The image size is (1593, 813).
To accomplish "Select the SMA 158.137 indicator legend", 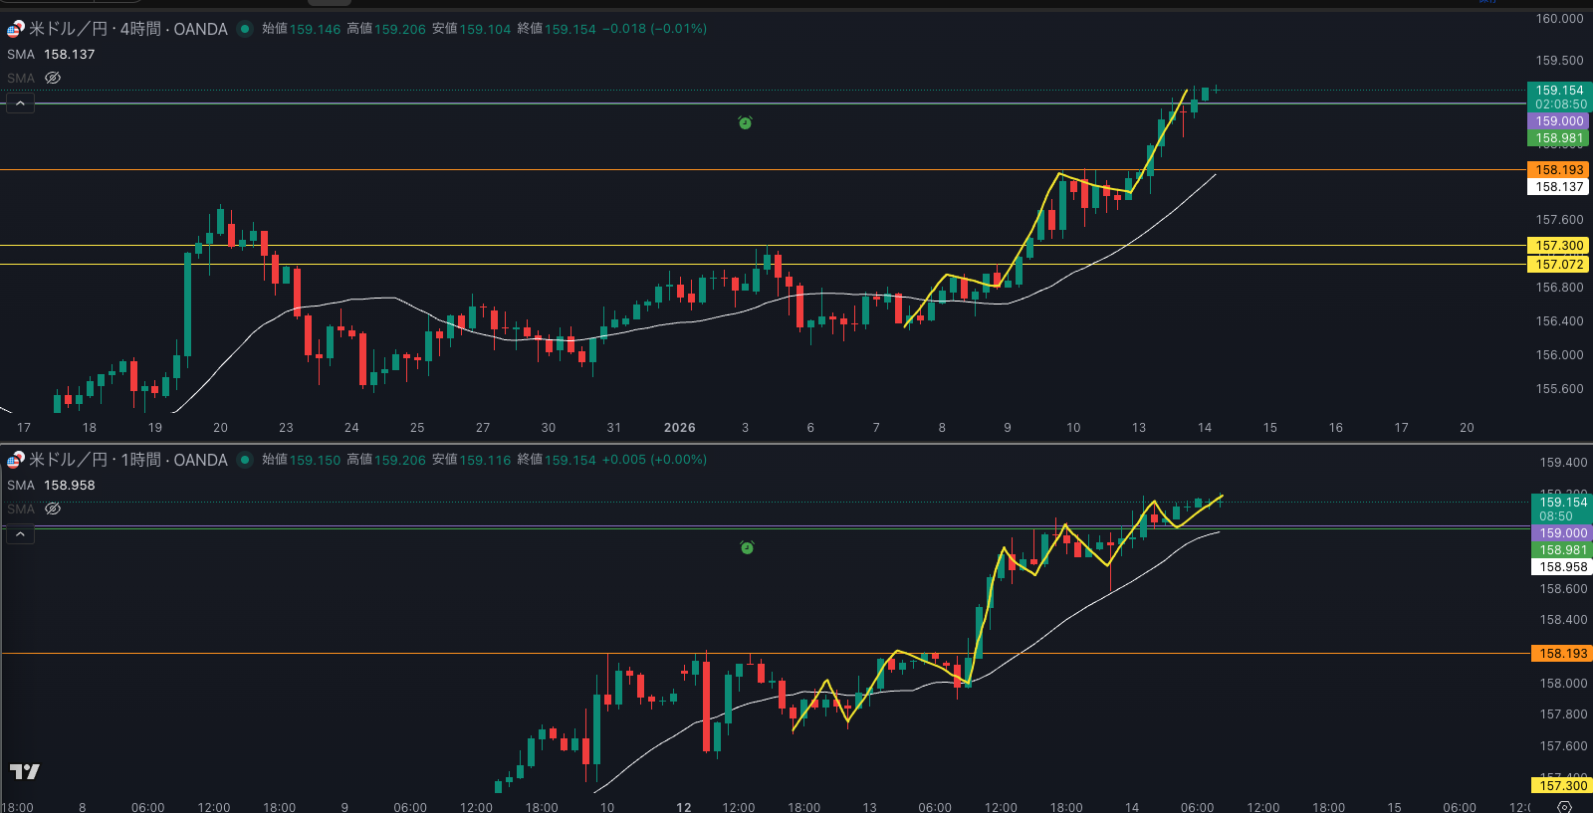I will click(51, 55).
